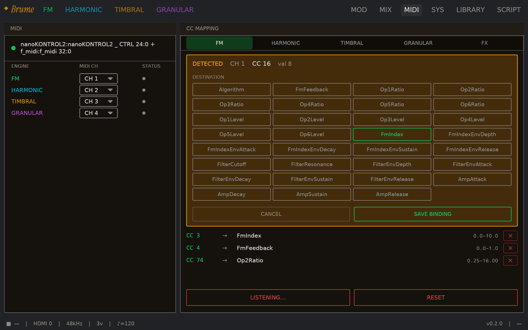
Task: Open FM MIDI channel dropdown CH 1
Action: point(98,79)
